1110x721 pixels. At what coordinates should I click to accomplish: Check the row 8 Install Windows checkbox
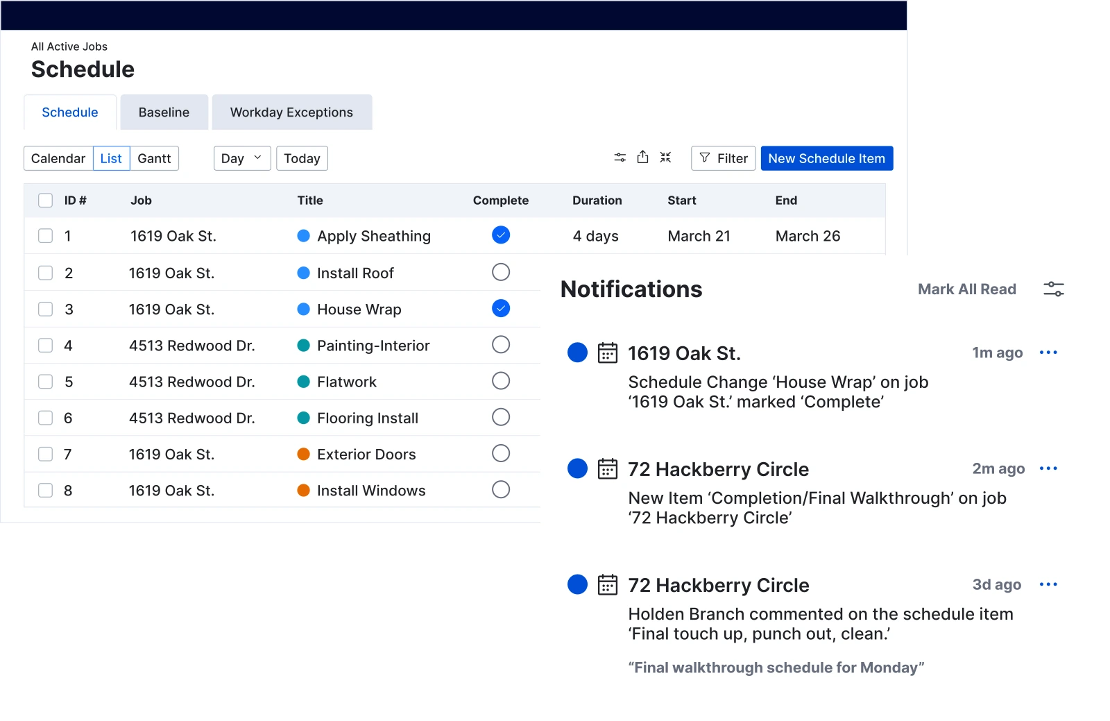(45, 490)
